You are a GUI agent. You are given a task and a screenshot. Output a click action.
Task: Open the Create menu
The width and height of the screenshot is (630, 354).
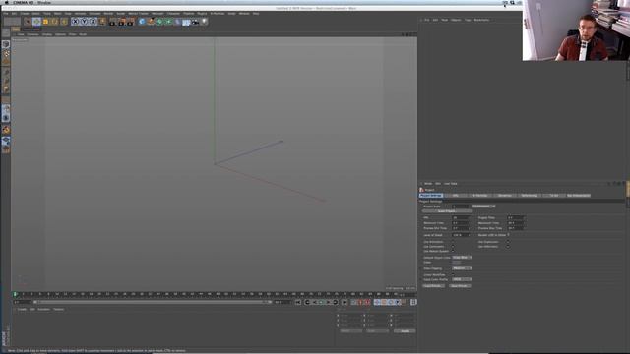[25, 14]
